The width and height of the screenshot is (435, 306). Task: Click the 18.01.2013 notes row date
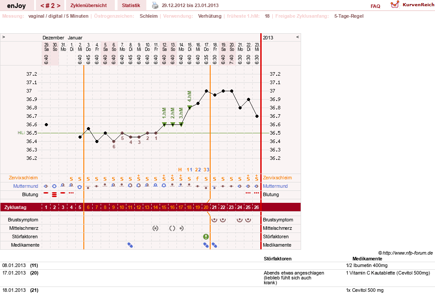click(x=14, y=290)
